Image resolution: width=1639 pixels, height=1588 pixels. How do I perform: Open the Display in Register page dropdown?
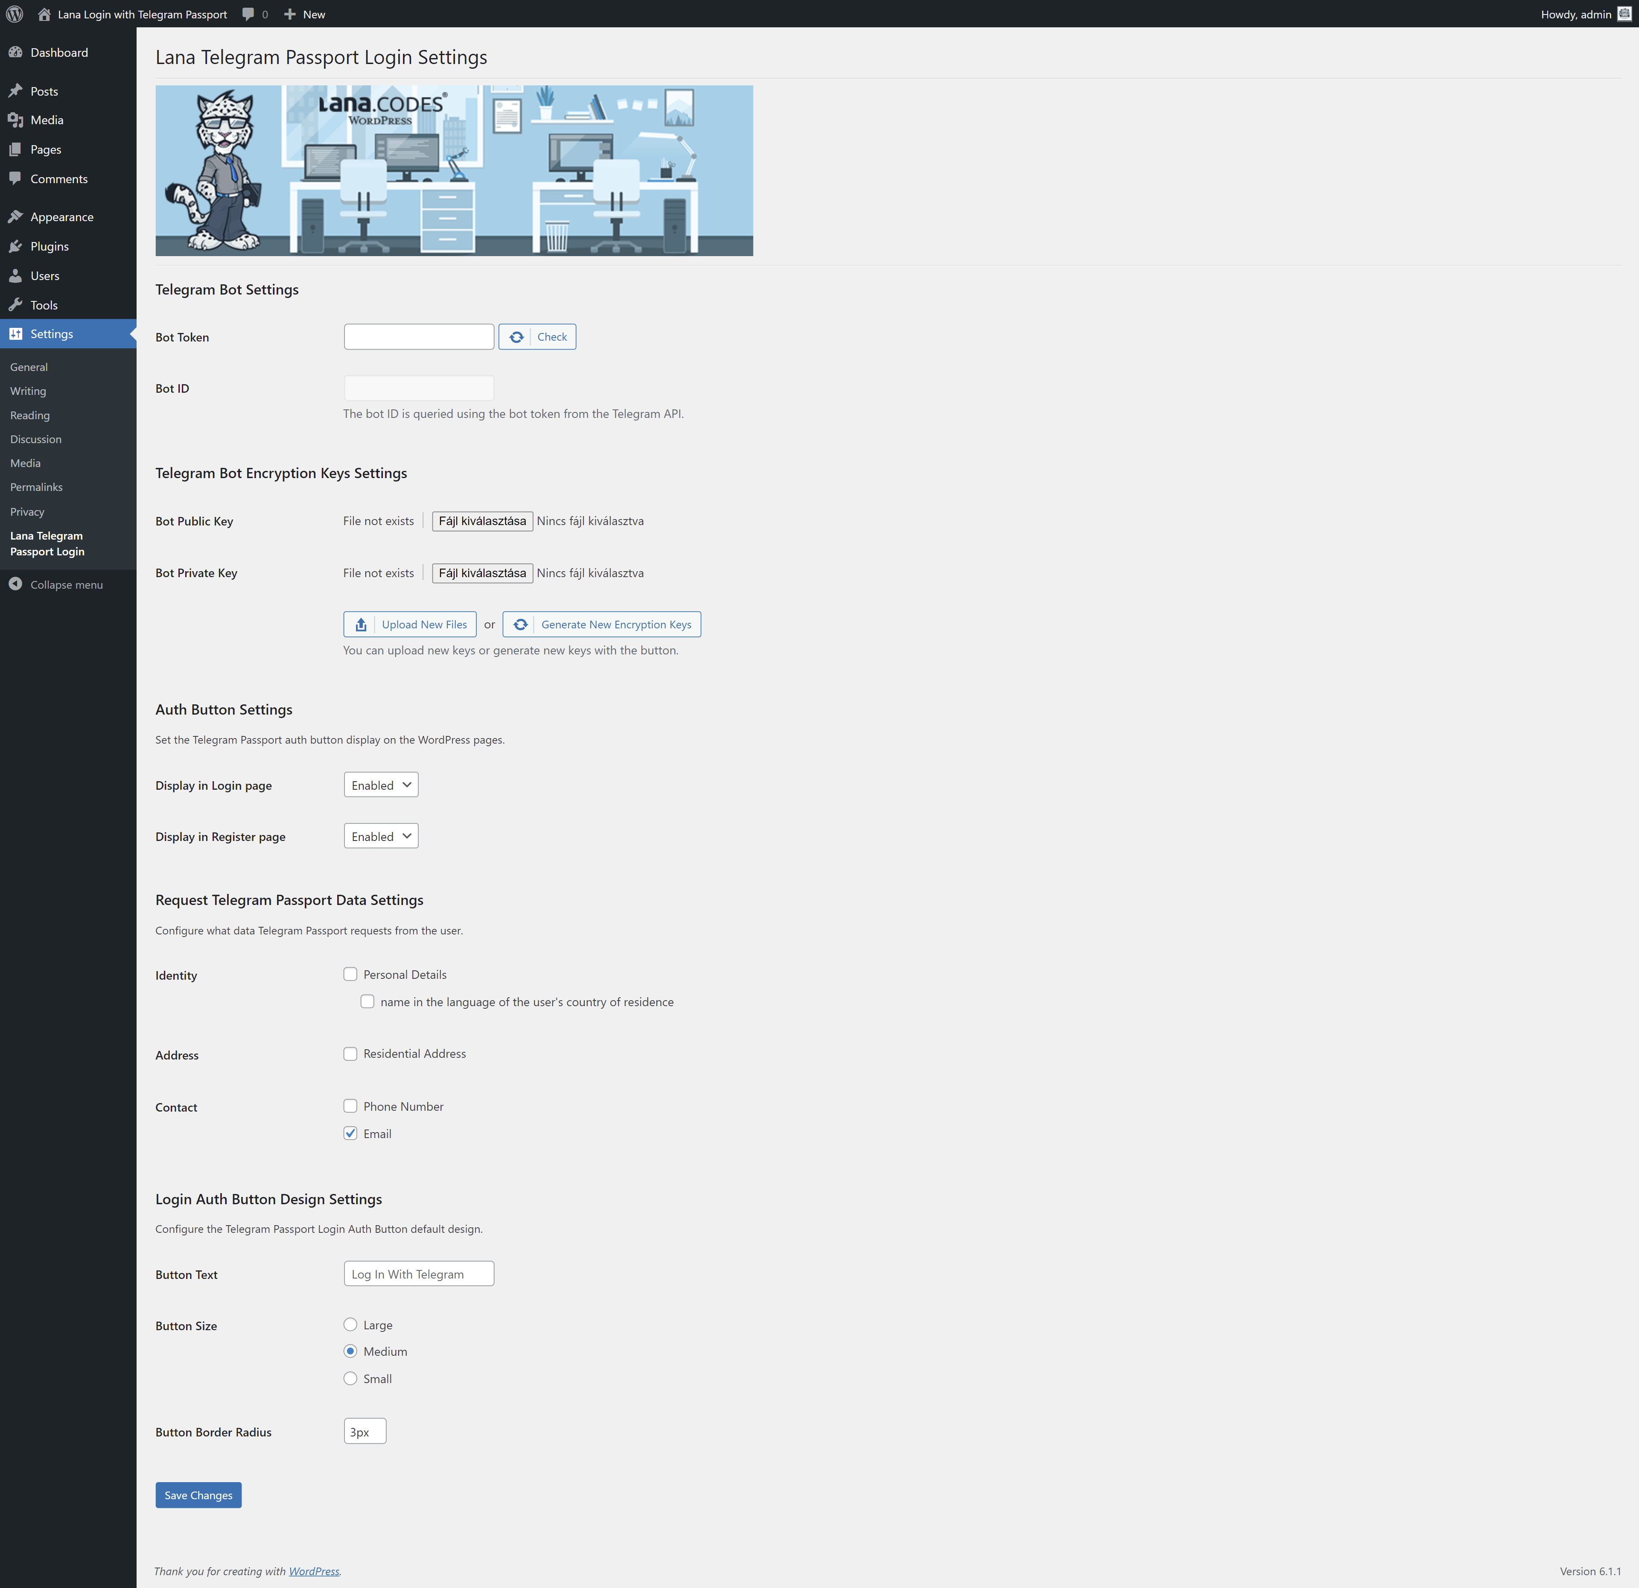coord(380,835)
